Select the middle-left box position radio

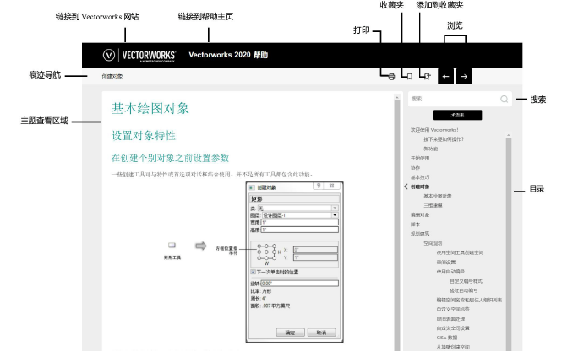(x=259, y=252)
